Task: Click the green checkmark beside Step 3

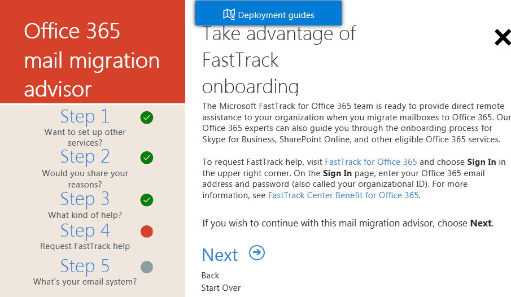Action: (x=147, y=200)
